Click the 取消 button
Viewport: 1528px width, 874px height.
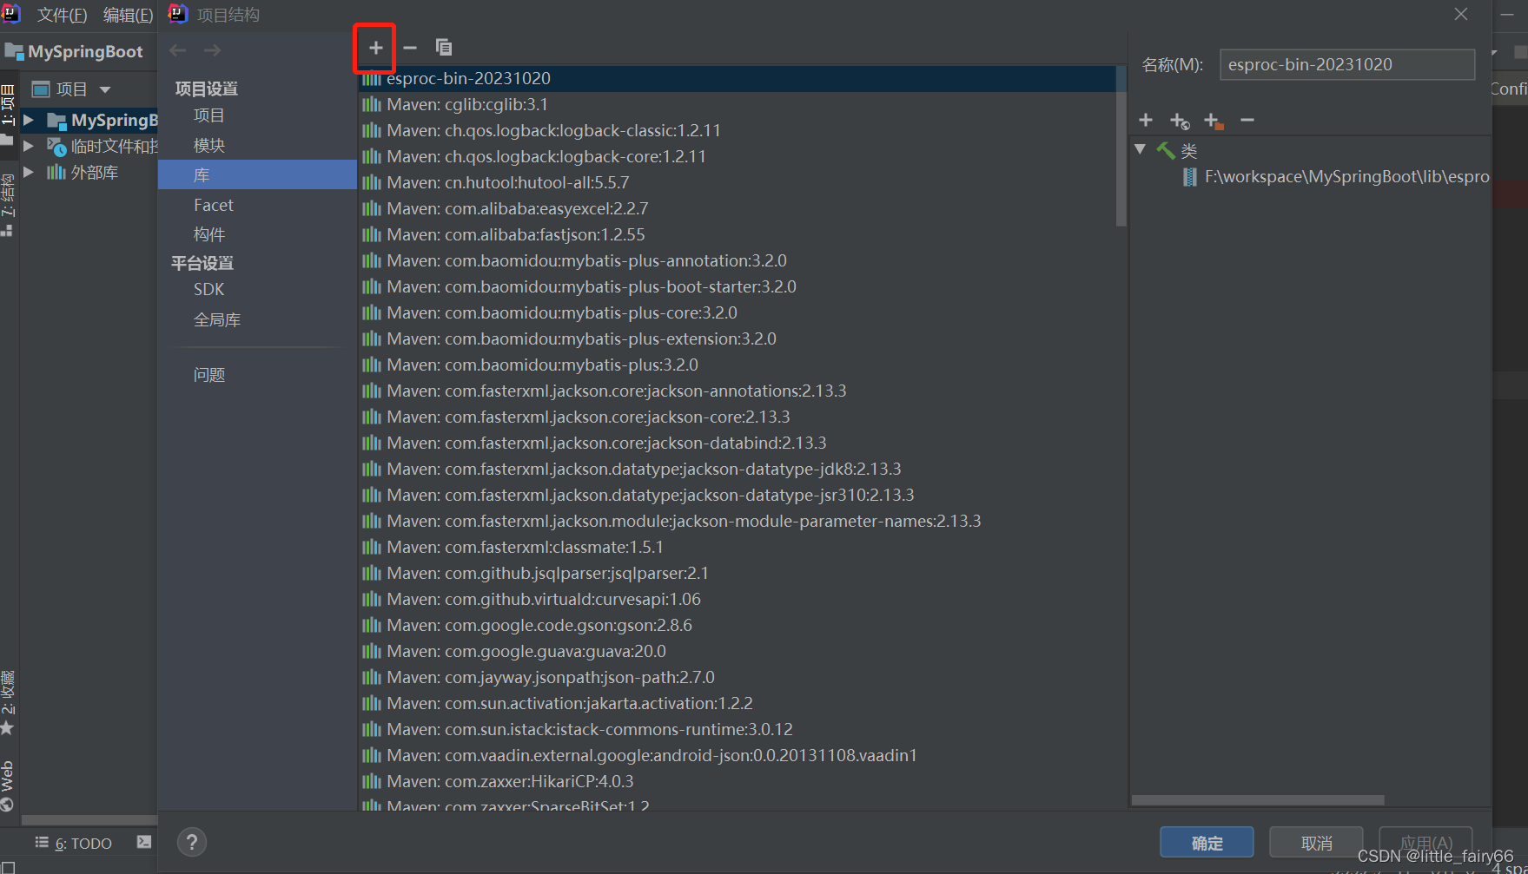(x=1315, y=842)
